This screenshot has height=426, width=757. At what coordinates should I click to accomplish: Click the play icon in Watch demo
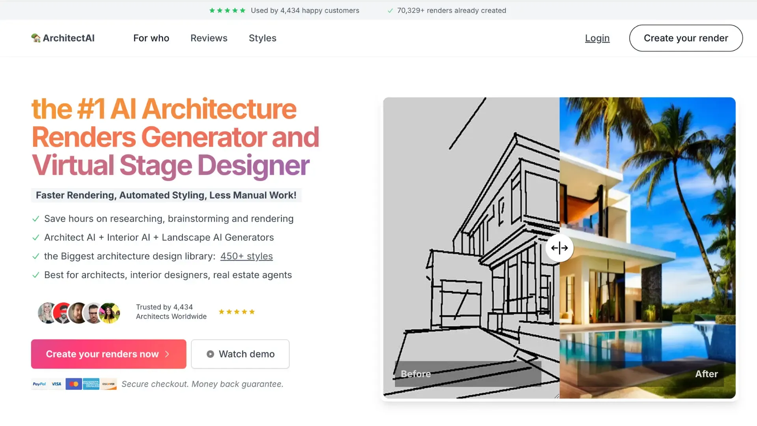[211, 354]
